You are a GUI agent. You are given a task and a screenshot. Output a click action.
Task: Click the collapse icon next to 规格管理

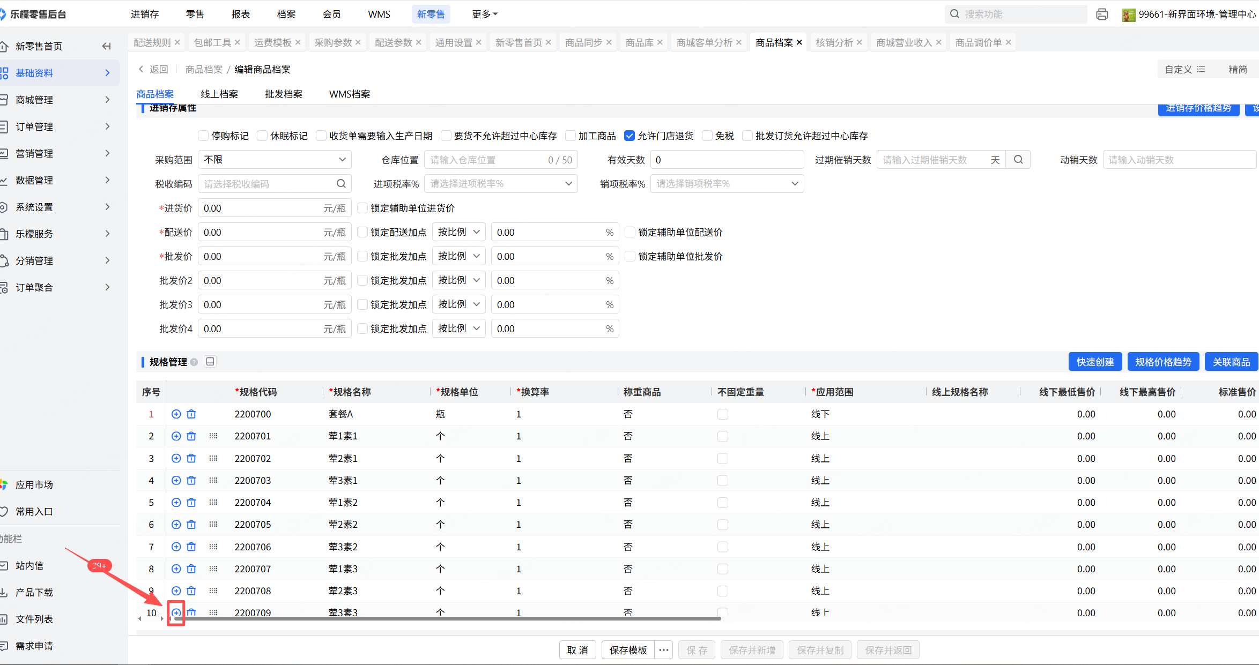pos(210,362)
